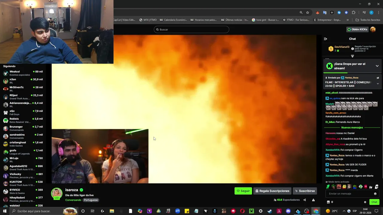Report the stream with the warning icon
This screenshot has width=383, height=215.
point(313,200)
